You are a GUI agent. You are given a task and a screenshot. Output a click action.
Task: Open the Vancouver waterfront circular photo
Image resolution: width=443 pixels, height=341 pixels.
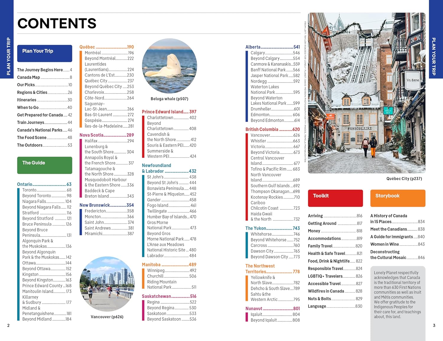click(x=107, y=284)
